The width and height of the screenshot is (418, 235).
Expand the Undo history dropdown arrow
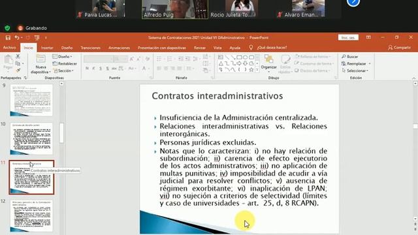(22, 38)
